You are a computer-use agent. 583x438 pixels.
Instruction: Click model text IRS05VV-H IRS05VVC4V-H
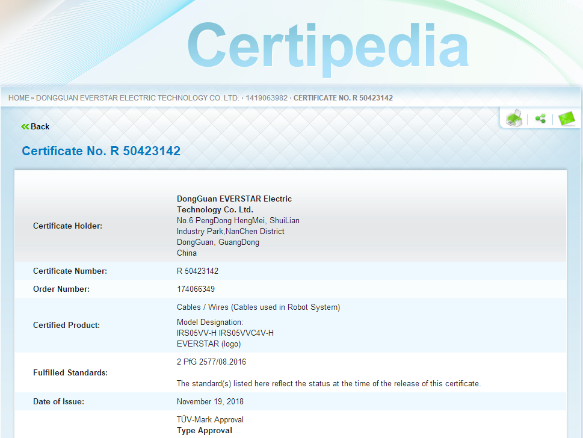225,333
